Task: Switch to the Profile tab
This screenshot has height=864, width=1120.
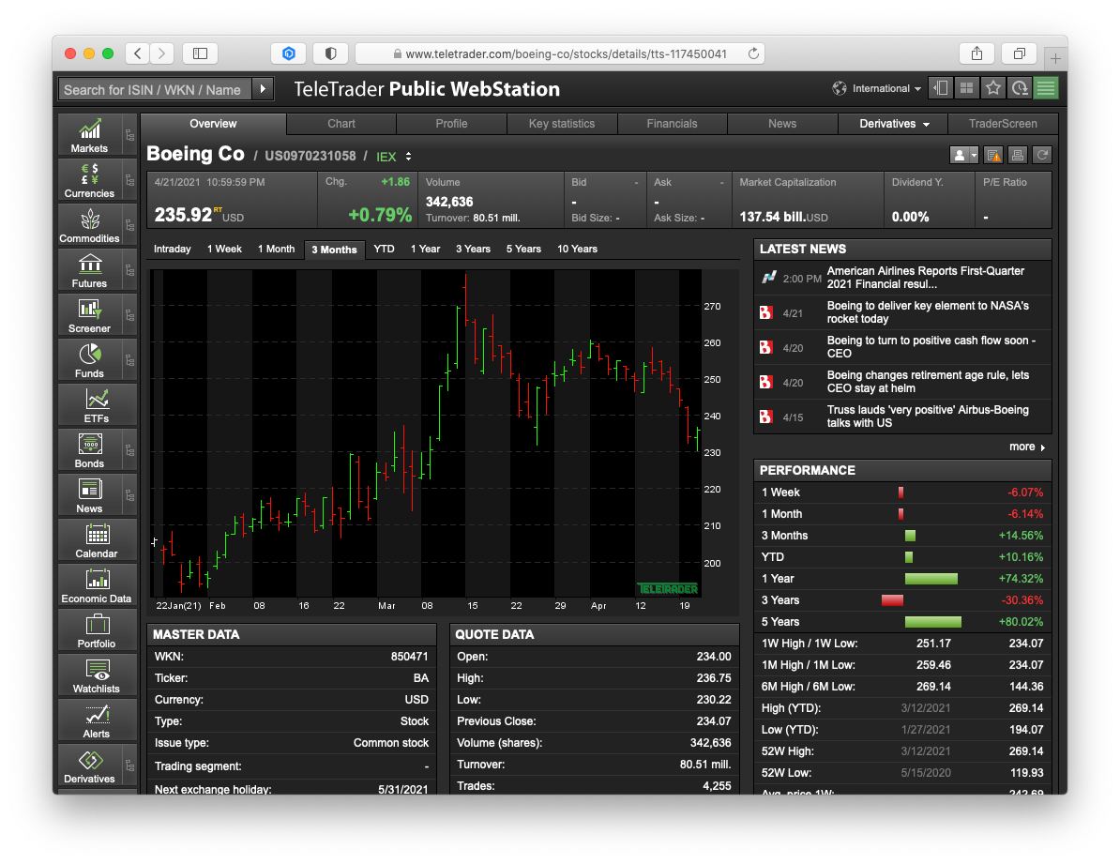Action: (451, 124)
